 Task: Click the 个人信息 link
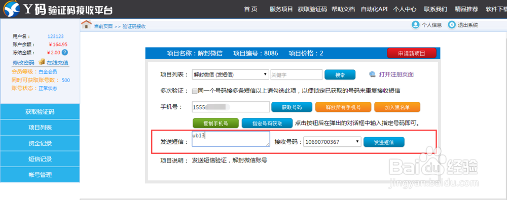point(431,25)
